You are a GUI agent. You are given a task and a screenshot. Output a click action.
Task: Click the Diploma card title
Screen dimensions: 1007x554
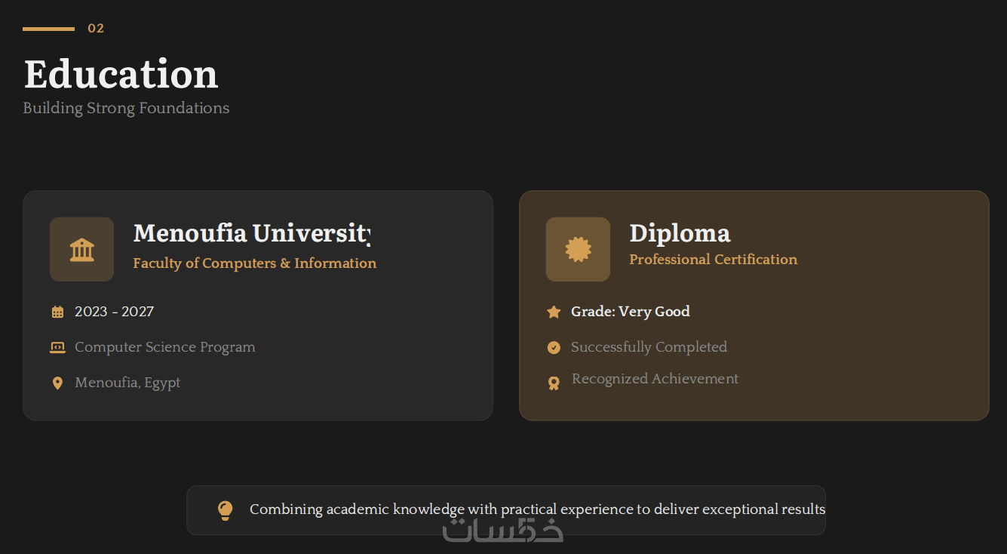coord(680,233)
